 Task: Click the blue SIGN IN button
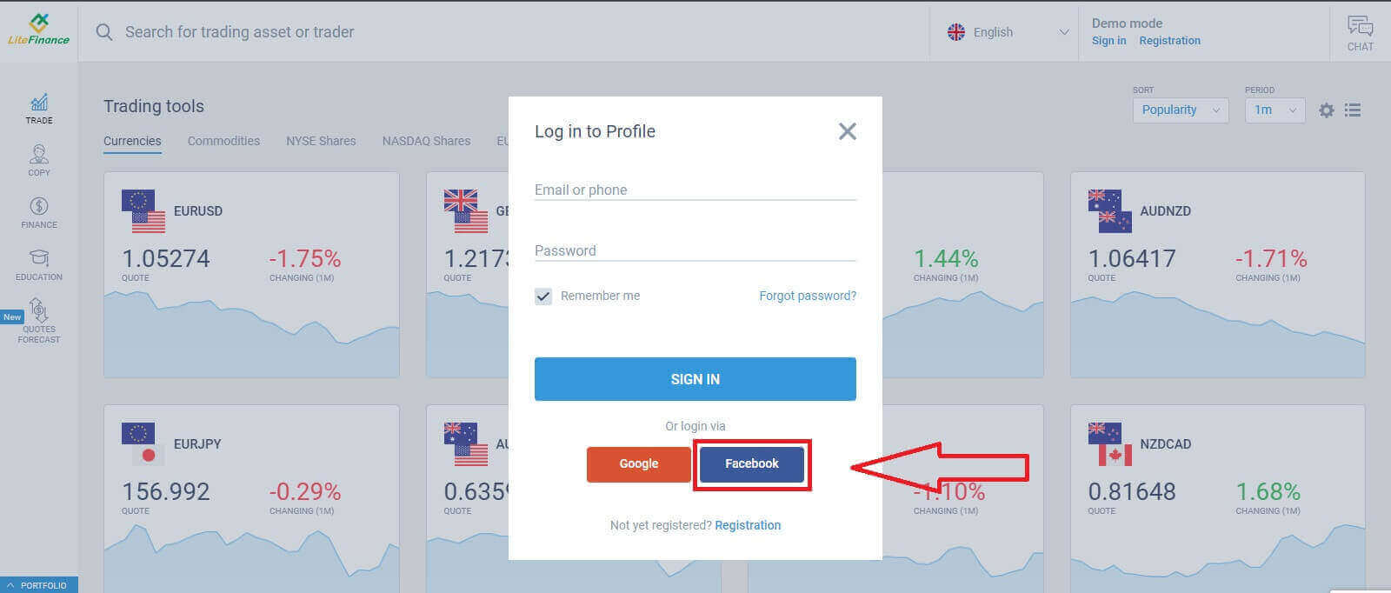(695, 379)
